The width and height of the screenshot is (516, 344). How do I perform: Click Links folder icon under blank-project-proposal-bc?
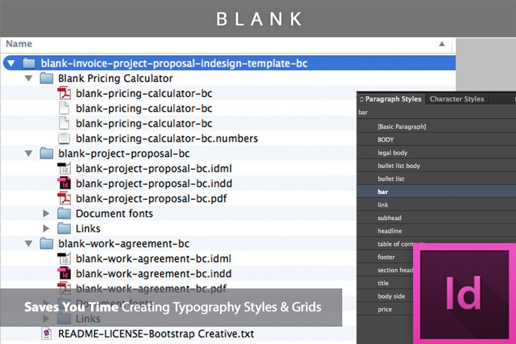tap(64, 229)
